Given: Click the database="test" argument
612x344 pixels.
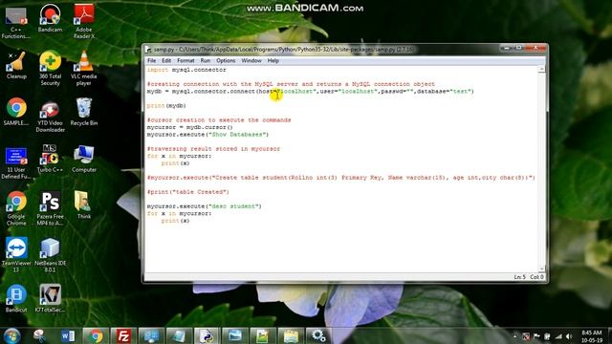Looking at the screenshot, I should 444,92.
